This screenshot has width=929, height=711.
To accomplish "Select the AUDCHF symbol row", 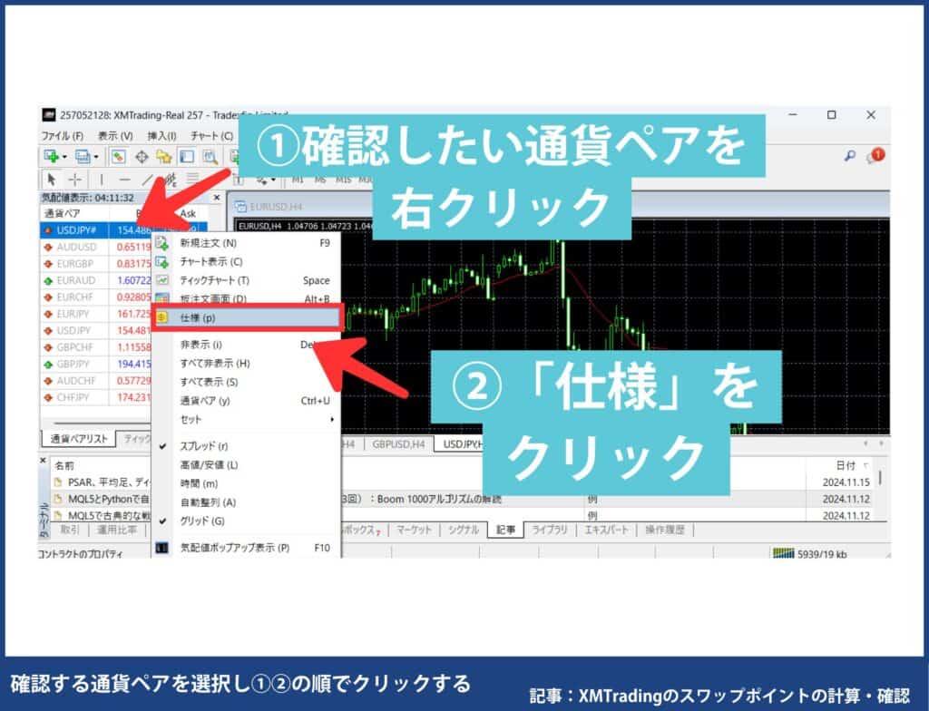I will pyautogui.click(x=96, y=380).
